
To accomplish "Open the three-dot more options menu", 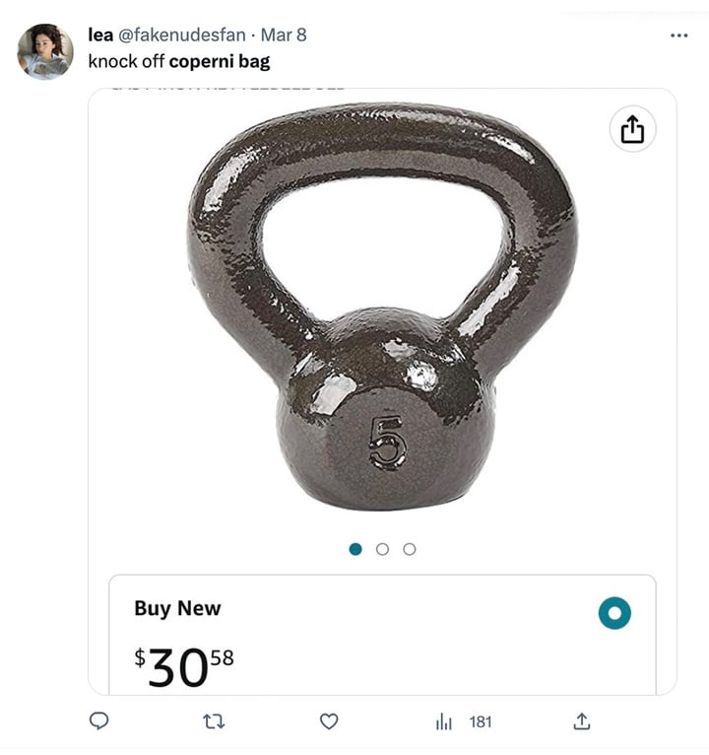I will 678,35.
